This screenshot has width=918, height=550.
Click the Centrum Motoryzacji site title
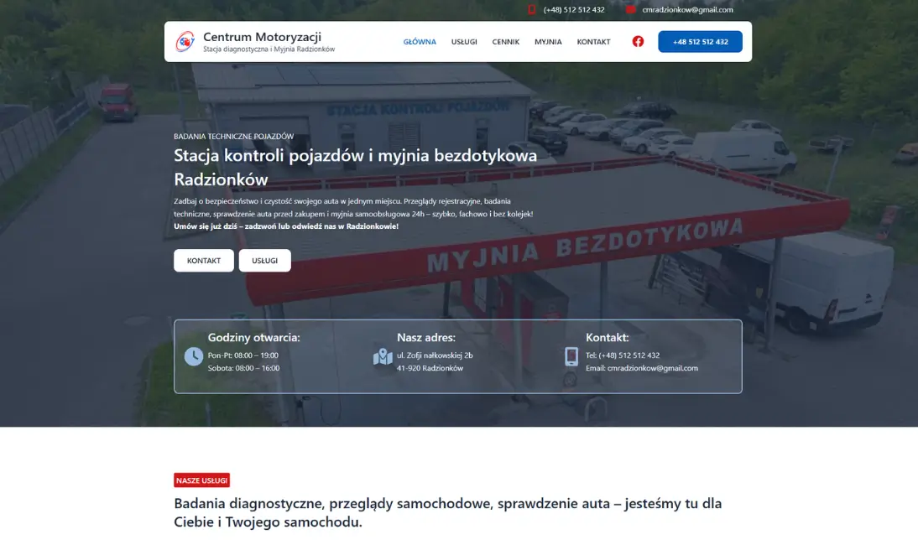click(x=263, y=36)
